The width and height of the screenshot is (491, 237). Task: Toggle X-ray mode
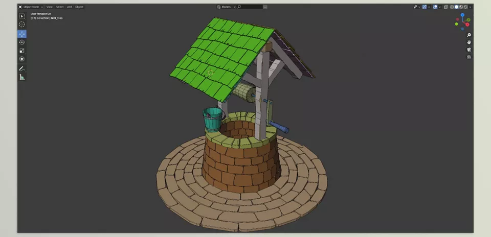click(x=446, y=7)
